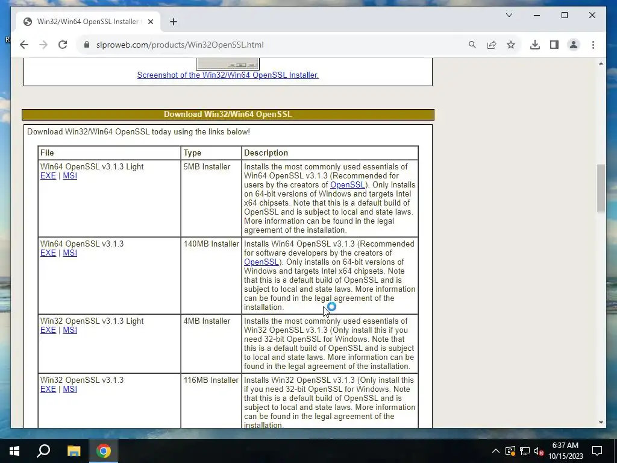Click the '5MB Installer' type cell
Screen dimensions: 617x463
point(211,198)
